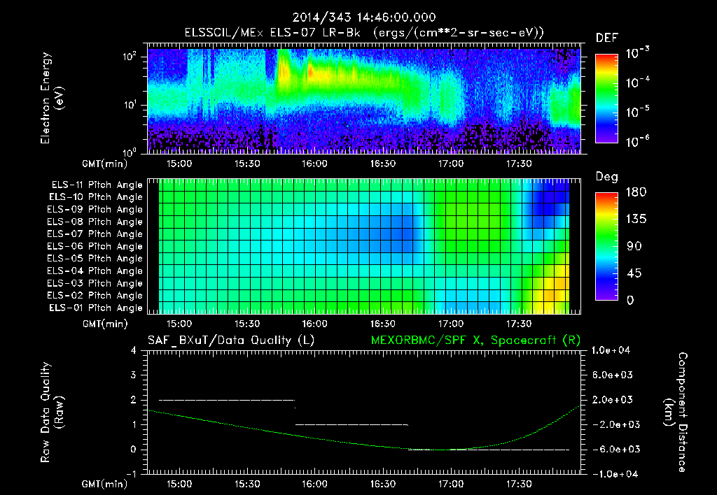717x495 pixels.
Task: Select the ELS-02 Pitch Angle row label
Action: (95, 296)
